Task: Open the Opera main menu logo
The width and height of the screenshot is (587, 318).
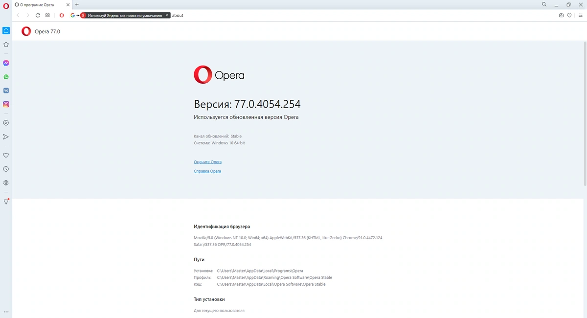Action: 6,6
